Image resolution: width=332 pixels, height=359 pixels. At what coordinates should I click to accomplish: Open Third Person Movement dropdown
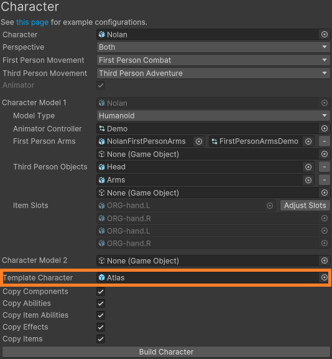tap(213, 74)
